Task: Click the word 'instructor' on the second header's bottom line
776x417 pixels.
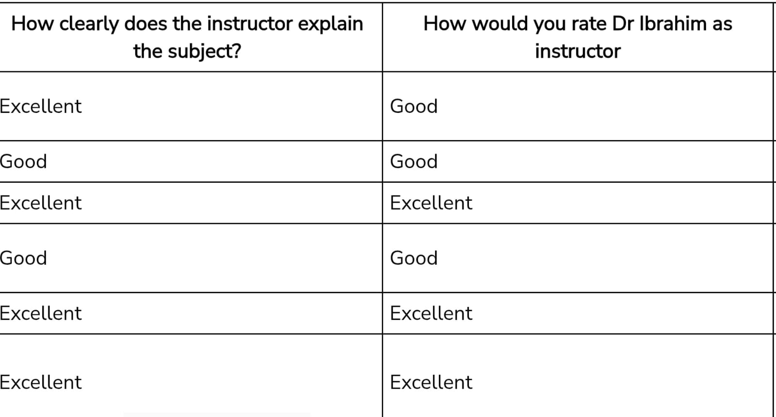Action: point(577,51)
